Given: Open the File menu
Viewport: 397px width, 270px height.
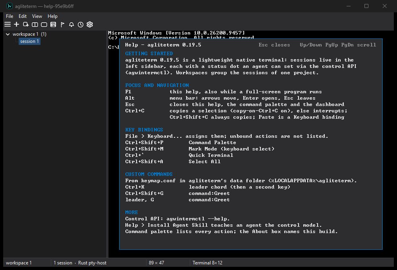Looking at the screenshot, I should (x=10, y=16).
